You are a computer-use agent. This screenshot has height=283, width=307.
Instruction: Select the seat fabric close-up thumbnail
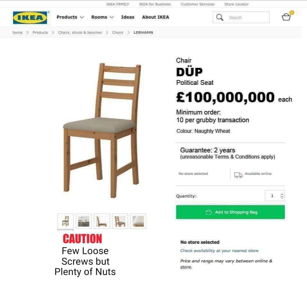(138, 221)
